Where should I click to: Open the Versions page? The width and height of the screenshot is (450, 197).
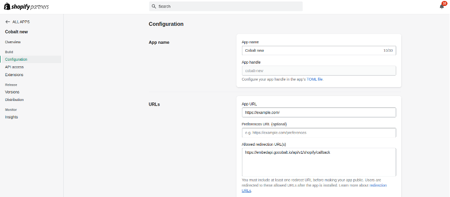(x=12, y=92)
